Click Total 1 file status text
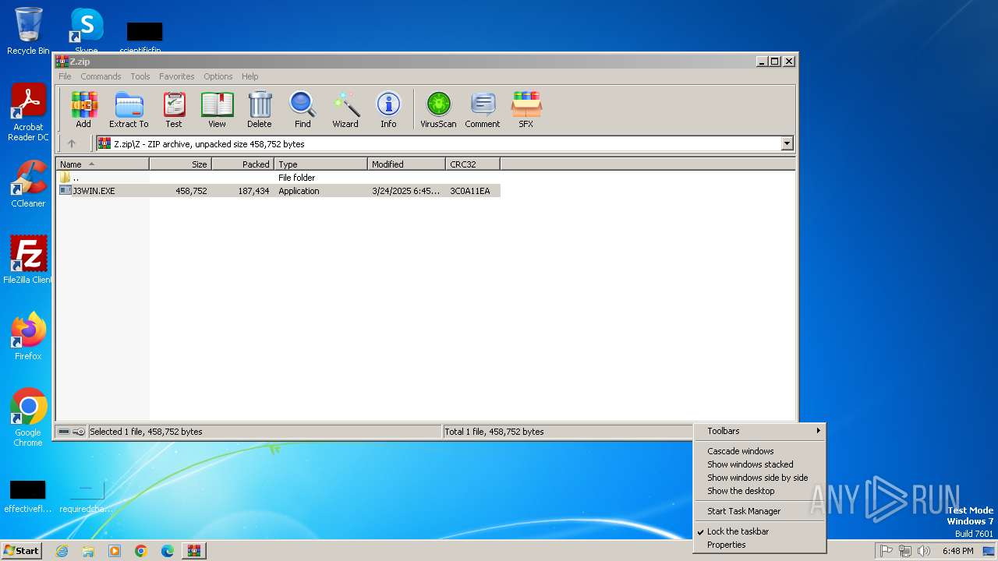 (x=494, y=432)
